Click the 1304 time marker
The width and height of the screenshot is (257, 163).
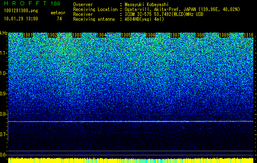(x=101, y=35)
